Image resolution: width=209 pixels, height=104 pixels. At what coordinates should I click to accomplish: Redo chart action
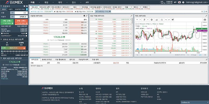pyautogui.click(x=169, y=20)
